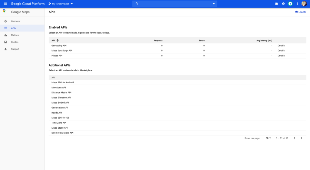Open Maps JavaScript API row
Viewport: 310px width, 170px height.
click(177, 51)
